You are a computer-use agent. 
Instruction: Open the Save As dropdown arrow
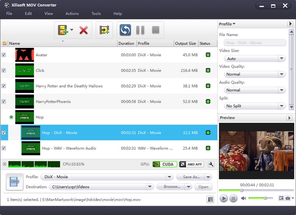(208, 177)
